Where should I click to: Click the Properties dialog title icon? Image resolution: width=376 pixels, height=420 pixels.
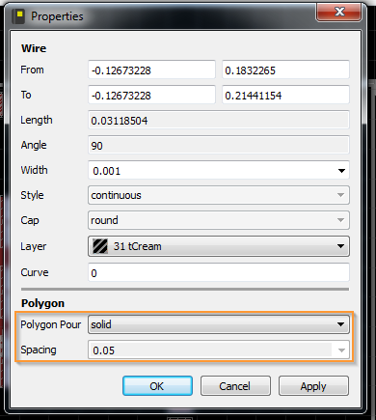[x=18, y=16]
